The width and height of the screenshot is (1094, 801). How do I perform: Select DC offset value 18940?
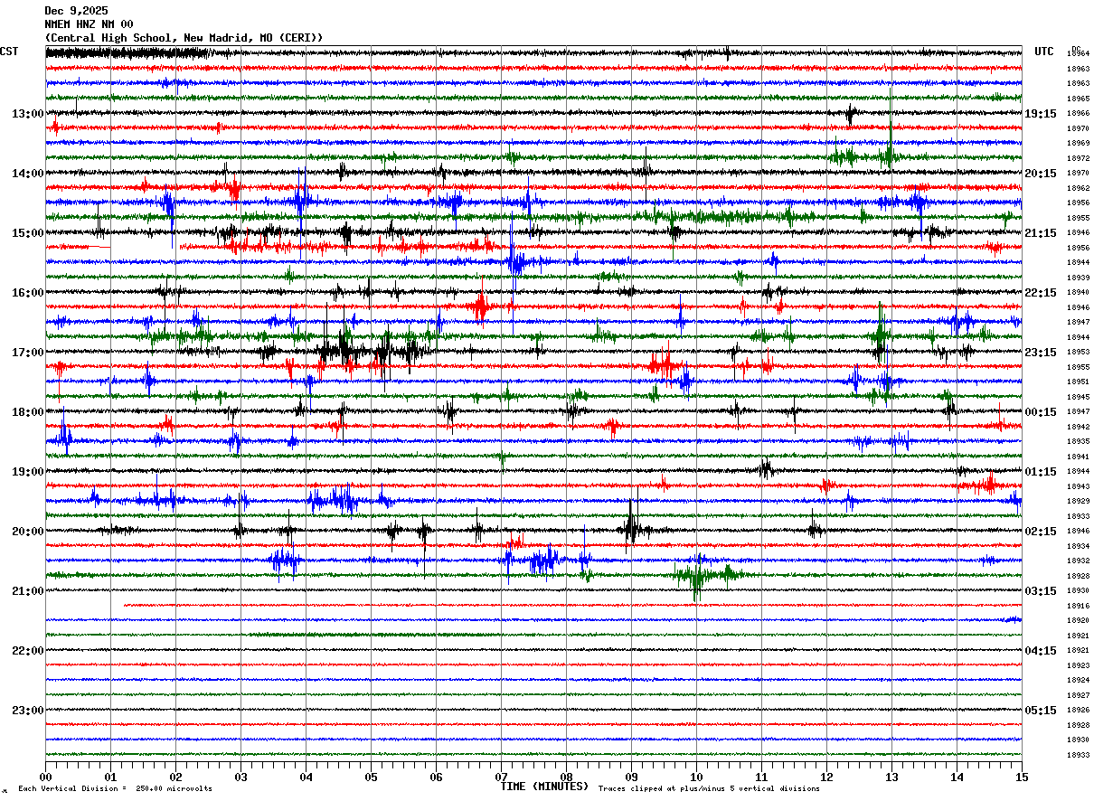coord(1078,293)
